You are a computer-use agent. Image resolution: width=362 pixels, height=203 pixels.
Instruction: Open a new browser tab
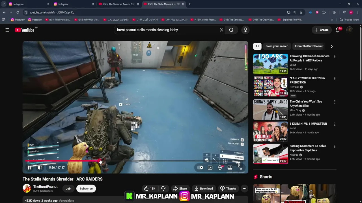pyautogui.click(x=189, y=4)
